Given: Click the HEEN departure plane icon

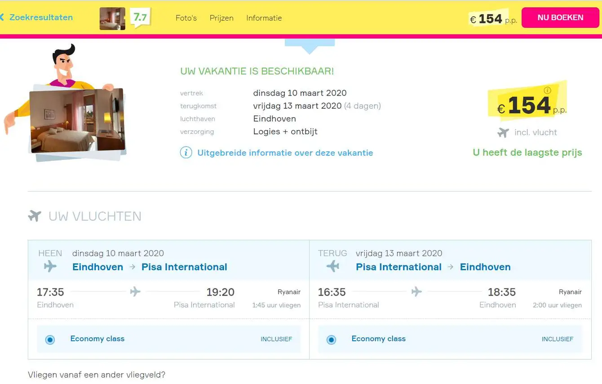Looking at the screenshot, I should pyautogui.click(x=50, y=266).
